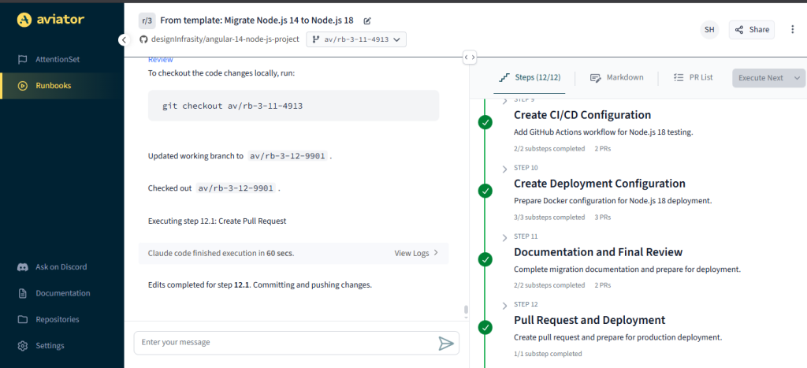Switch to the Markdown tab

pyautogui.click(x=616, y=77)
